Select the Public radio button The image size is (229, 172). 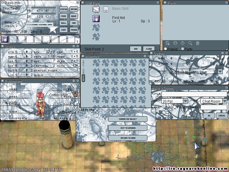click(x=163, y=107)
